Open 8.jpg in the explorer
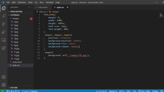Viewport: 164px width, 92px height. [16, 42]
